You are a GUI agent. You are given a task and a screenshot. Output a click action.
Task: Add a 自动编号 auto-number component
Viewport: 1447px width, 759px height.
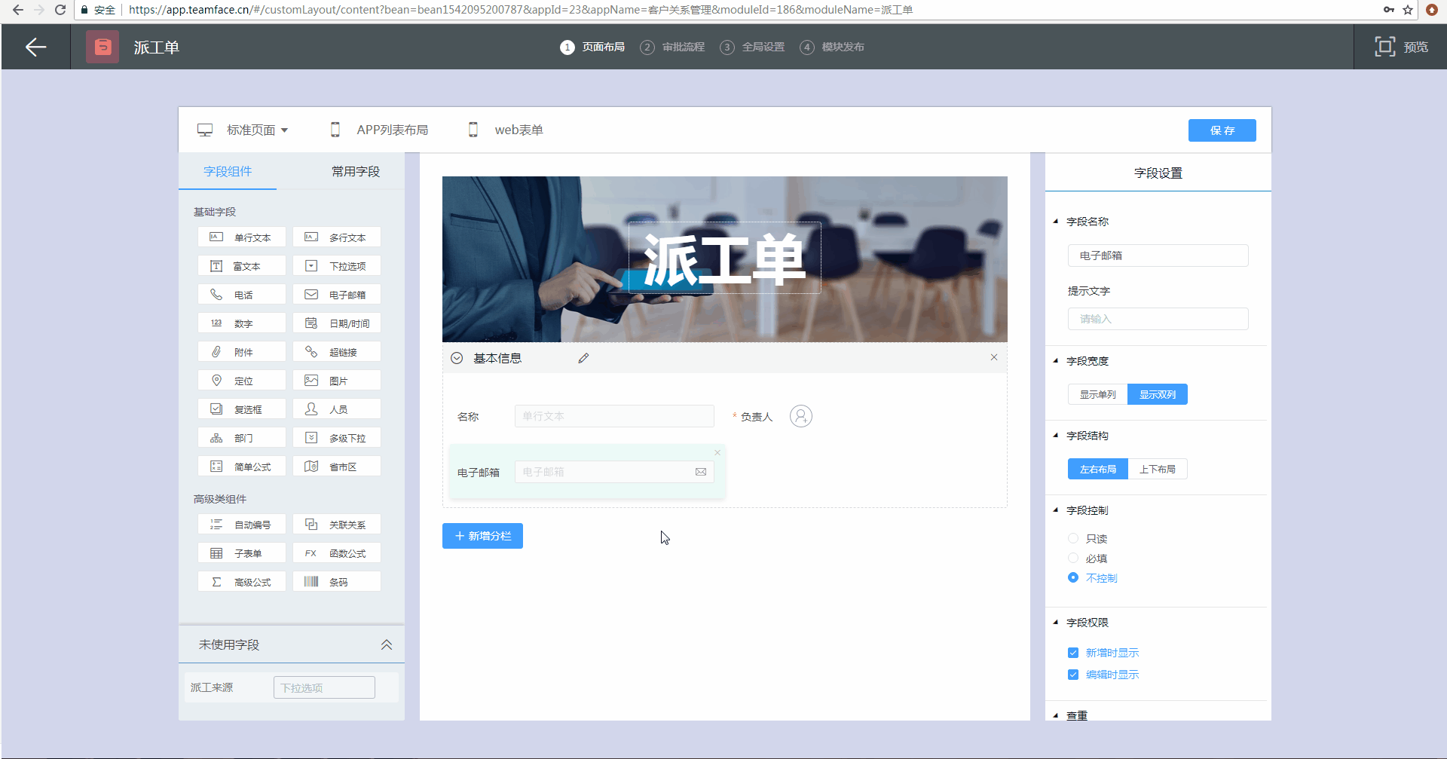tap(242, 524)
